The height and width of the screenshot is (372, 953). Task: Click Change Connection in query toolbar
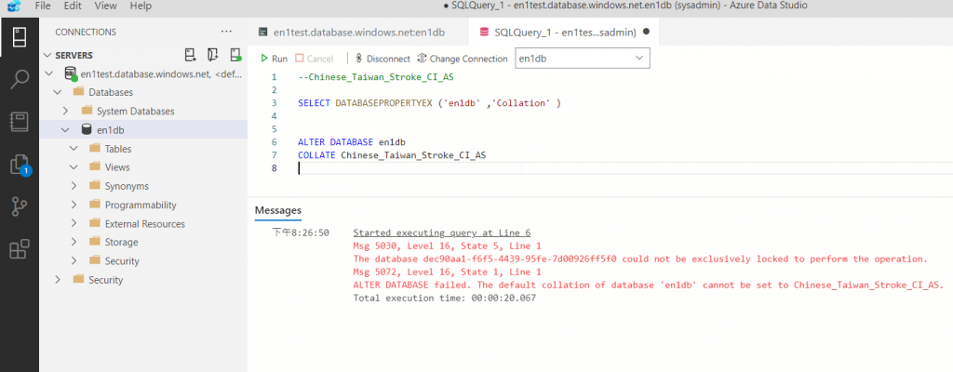click(x=462, y=59)
